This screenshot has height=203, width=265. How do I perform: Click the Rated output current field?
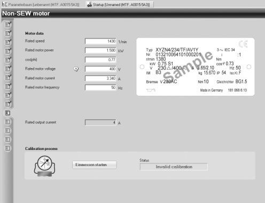point(100,123)
